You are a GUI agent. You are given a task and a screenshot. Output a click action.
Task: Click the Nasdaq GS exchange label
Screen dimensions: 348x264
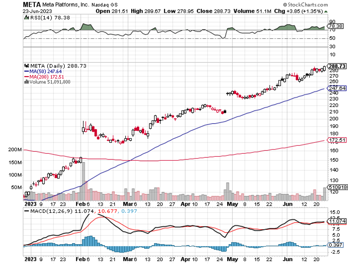104,5
